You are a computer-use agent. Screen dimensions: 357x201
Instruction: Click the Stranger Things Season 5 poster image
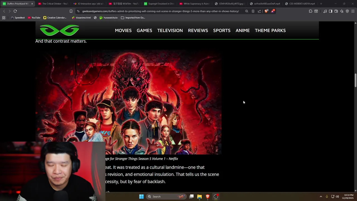128,102
